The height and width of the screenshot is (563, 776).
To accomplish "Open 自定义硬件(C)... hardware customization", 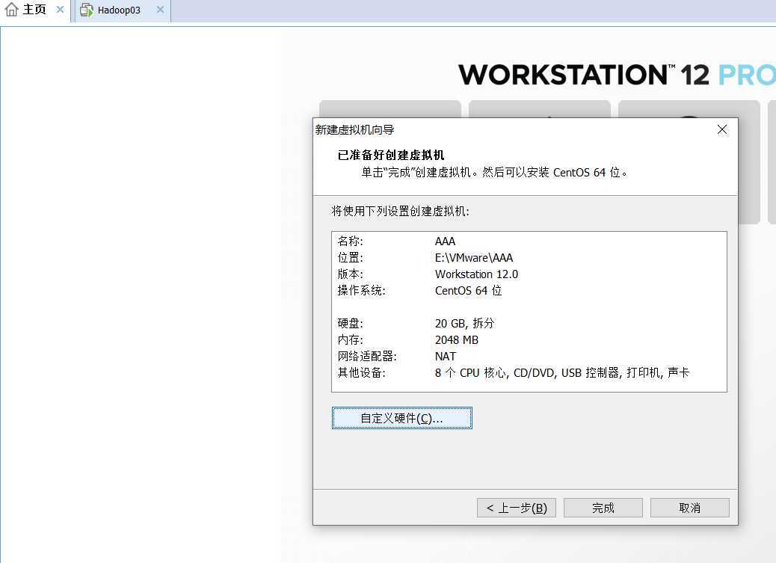I will click(x=402, y=418).
